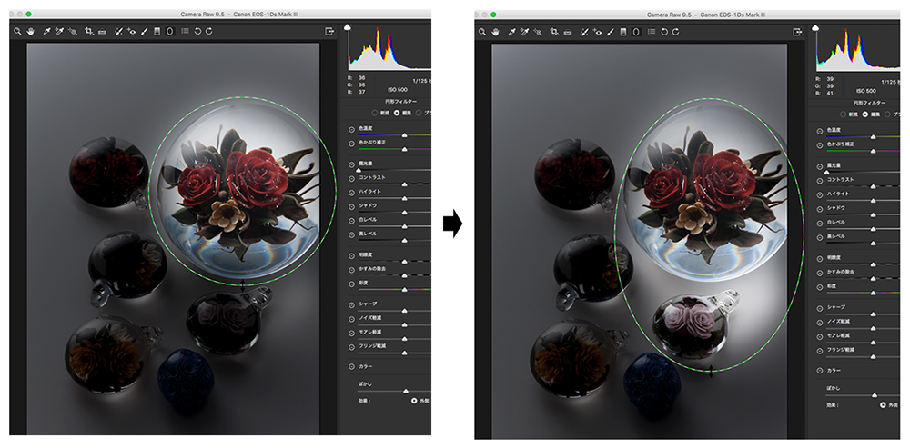Select Graduated Filter tool in left window
Image resolution: width=910 pixels, height=448 pixels.
(x=157, y=31)
